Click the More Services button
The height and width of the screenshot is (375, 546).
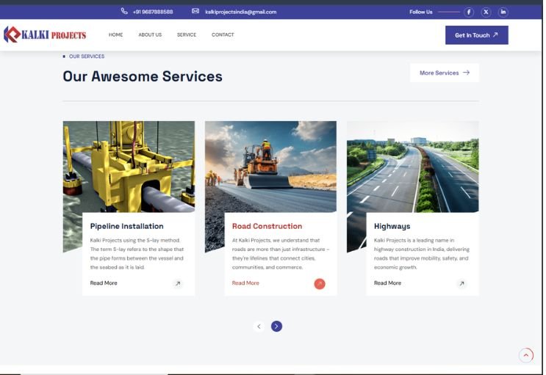445,73
